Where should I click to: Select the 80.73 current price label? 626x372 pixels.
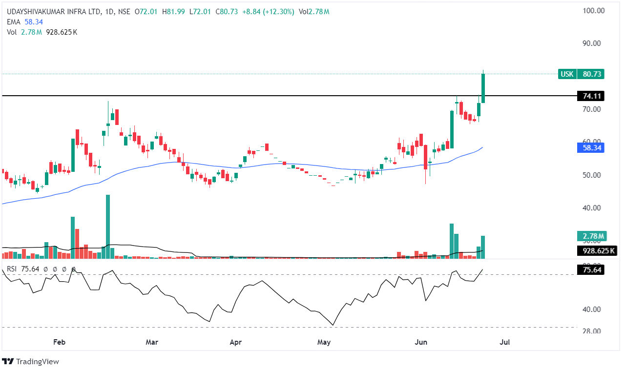[x=590, y=74]
